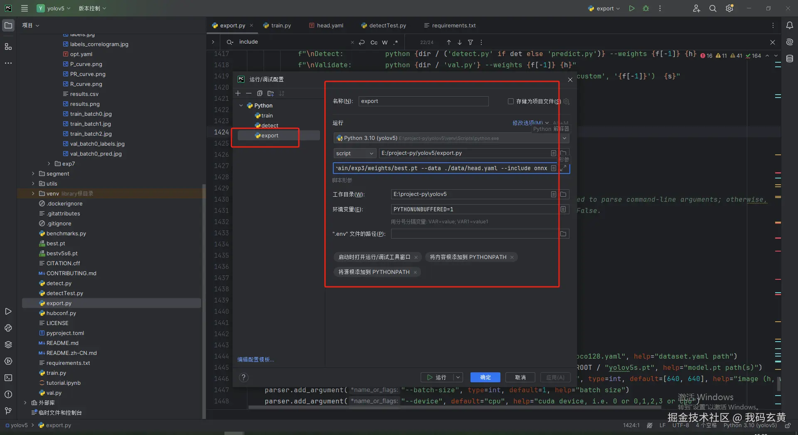Open the Python Packages tool window

click(8, 345)
